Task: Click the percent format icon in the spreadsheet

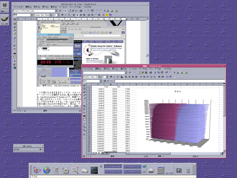Action: pos(144,77)
